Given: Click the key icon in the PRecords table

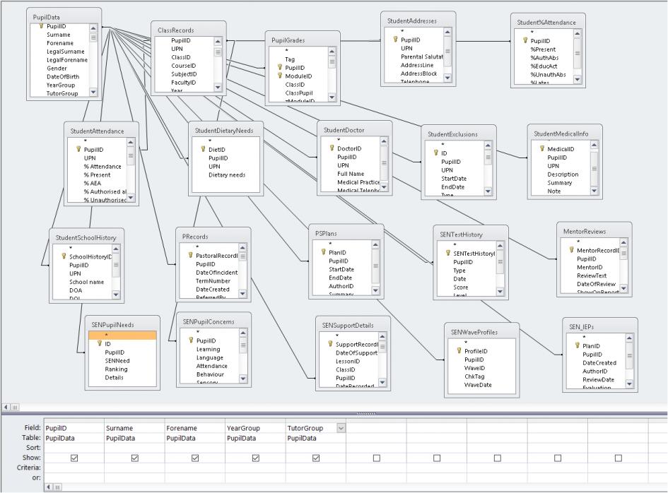Looking at the screenshot, I should [x=190, y=255].
